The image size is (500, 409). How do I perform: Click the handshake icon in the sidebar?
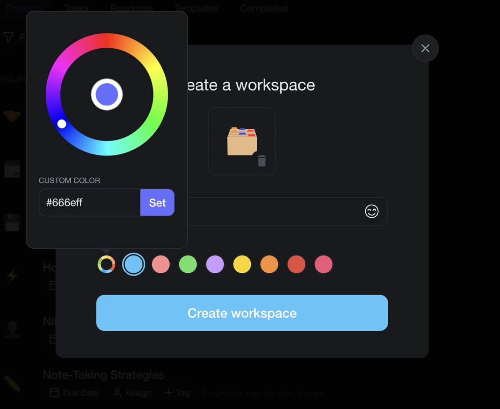click(x=12, y=115)
